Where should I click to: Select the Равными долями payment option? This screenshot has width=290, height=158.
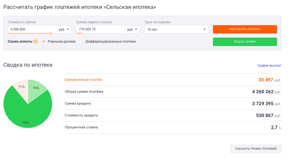44,42
